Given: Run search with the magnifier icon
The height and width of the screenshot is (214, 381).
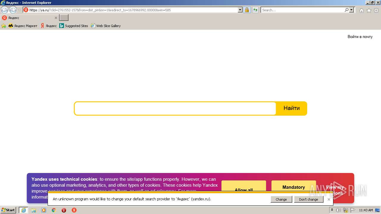Looking at the screenshot, I should pos(347,10).
